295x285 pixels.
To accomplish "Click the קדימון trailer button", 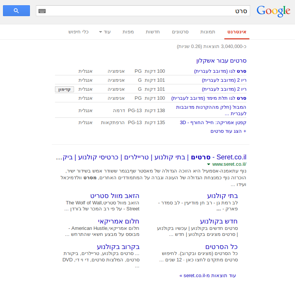I will [65, 89].
